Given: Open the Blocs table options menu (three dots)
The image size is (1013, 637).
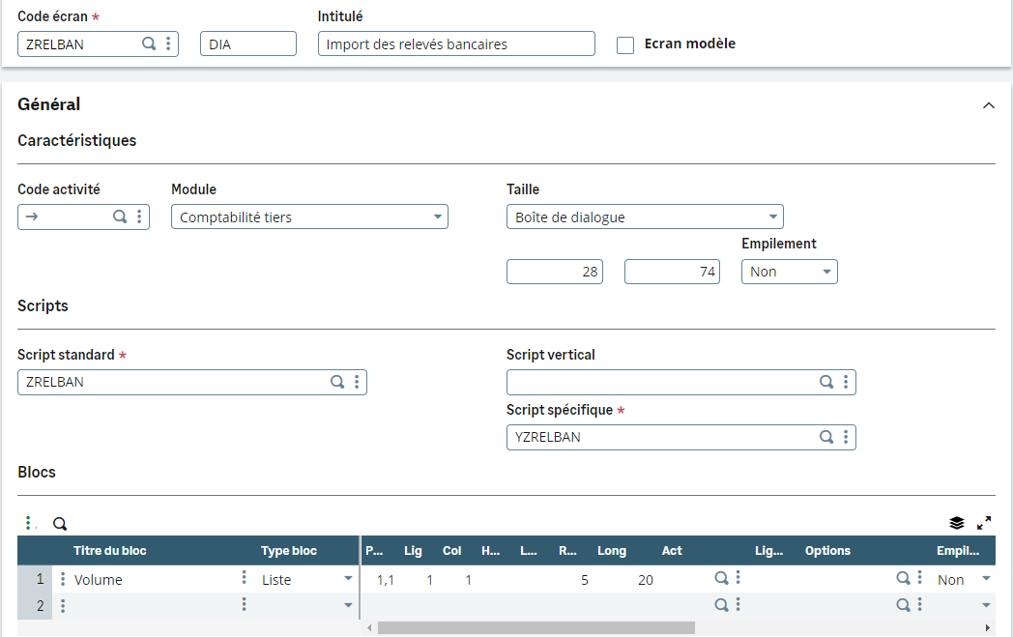Looking at the screenshot, I should point(30,524).
